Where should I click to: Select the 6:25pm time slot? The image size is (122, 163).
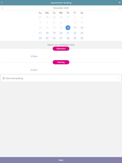(x=34, y=70)
